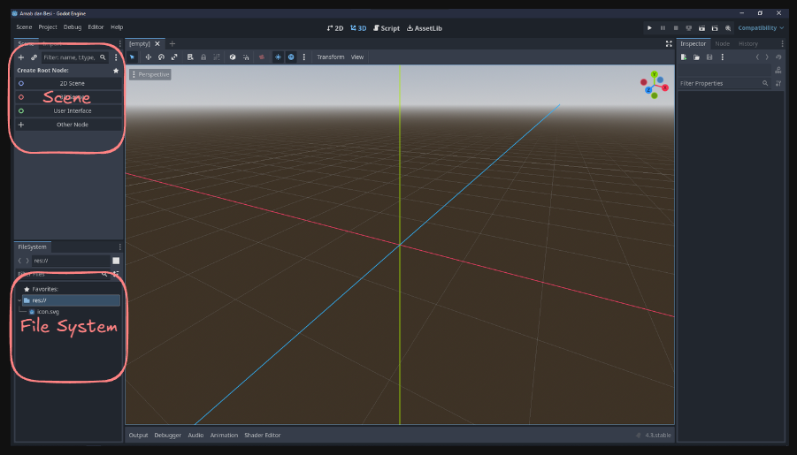Viewport: 797px width, 455px height.
Task: Toggle Use Snap in 3D toolbar
Action: [246, 57]
